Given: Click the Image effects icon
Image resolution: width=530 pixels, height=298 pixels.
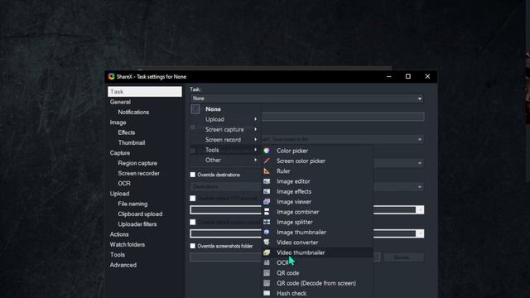Looking at the screenshot, I should (x=267, y=191).
